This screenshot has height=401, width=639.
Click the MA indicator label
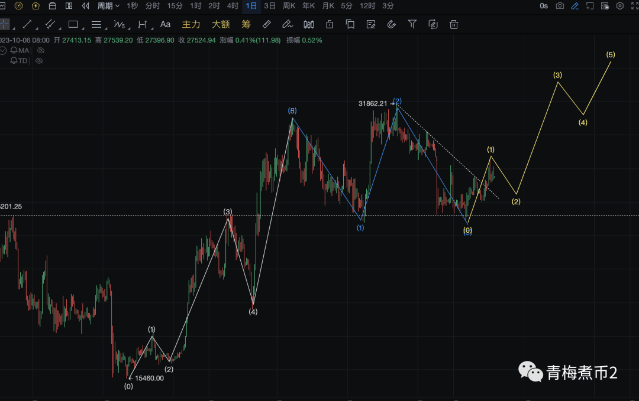click(x=24, y=50)
